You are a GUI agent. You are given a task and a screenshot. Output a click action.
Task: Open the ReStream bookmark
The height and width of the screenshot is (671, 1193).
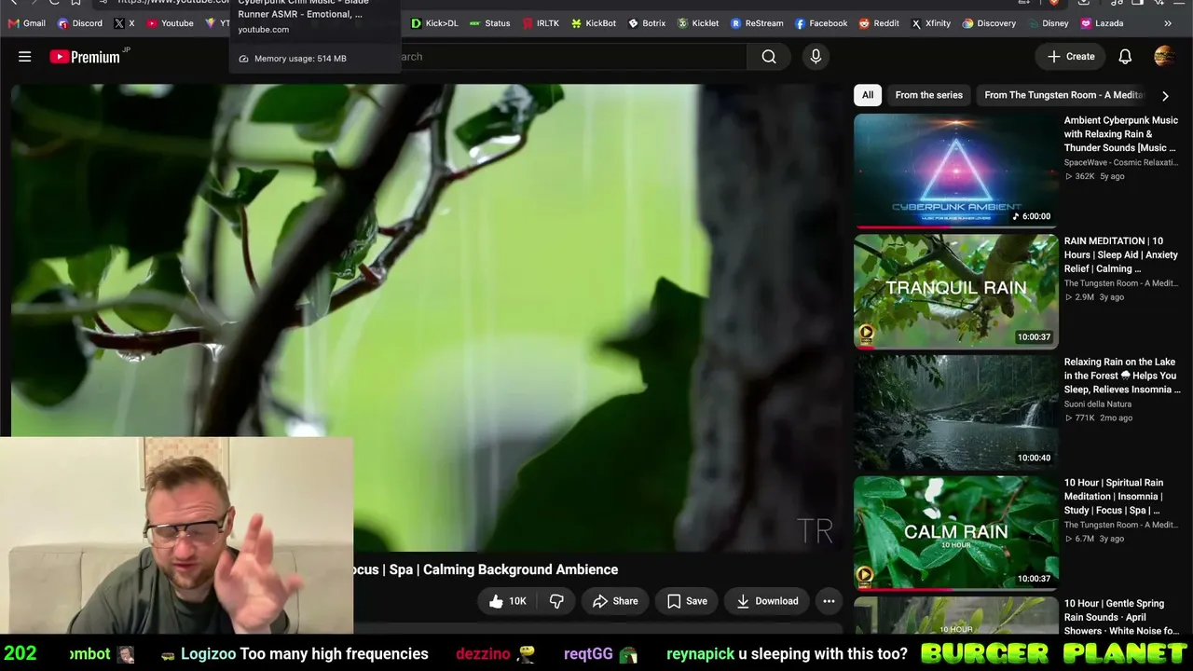coord(757,23)
